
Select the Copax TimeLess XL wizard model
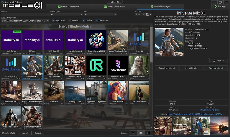click(11, 93)
